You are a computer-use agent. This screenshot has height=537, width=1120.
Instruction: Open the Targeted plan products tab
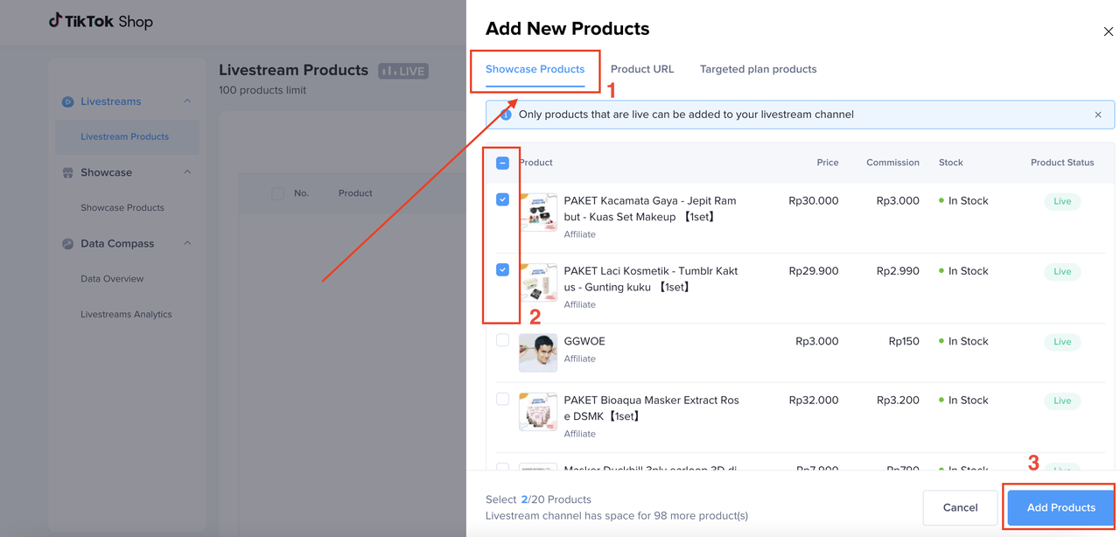pos(758,69)
